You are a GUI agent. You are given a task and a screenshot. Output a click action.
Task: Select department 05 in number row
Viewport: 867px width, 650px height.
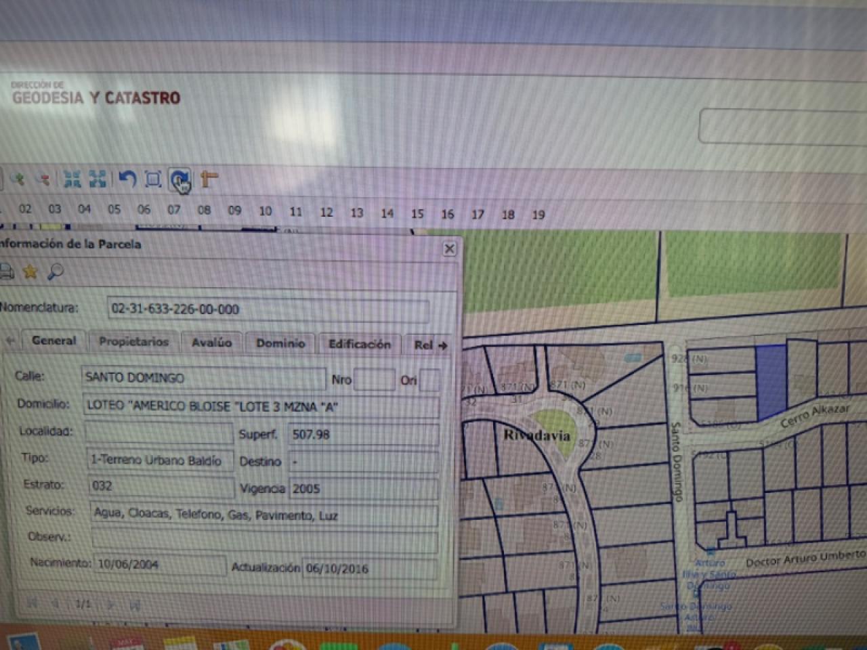coord(114,209)
